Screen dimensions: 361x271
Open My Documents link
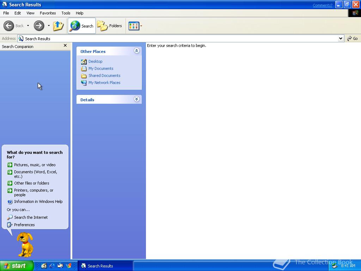[101, 68]
